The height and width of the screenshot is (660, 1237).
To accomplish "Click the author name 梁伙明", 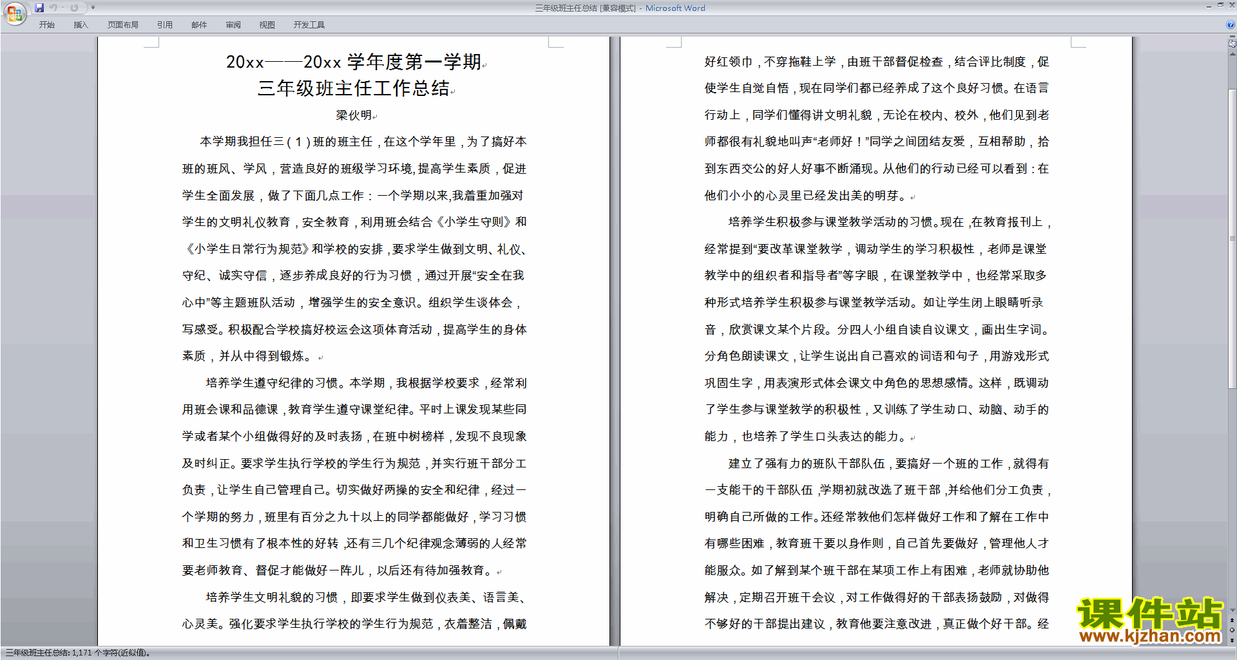I will pos(354,115).
